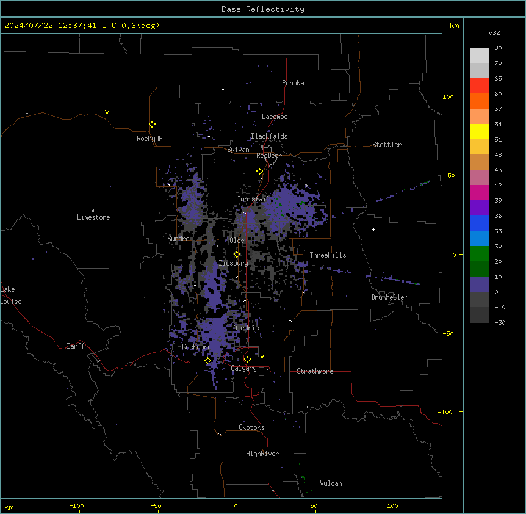Click the km unit label at top right of map
The height and width of the screenshot is (514, 526).
(455, 26)
